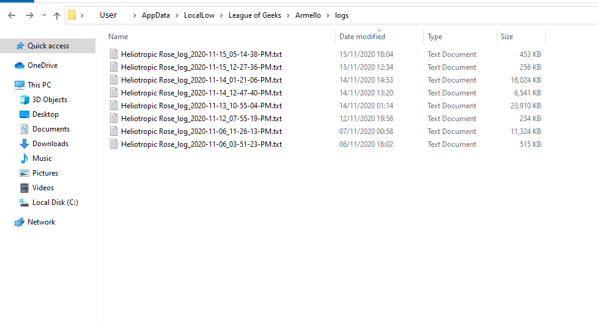Click the OneDrive cloud icon
This screenshot has width=598, height=323.
[19, 65]
